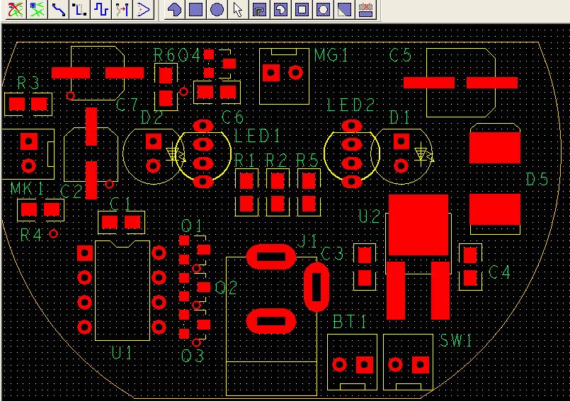The width and height of the screenshot is (570, 401).
Task: Select the Q1 reference designator label
Action: coord(192,226)
